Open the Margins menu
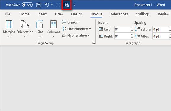Image resolution: width=171 pixels, height=111 pixels. (9, 29)
